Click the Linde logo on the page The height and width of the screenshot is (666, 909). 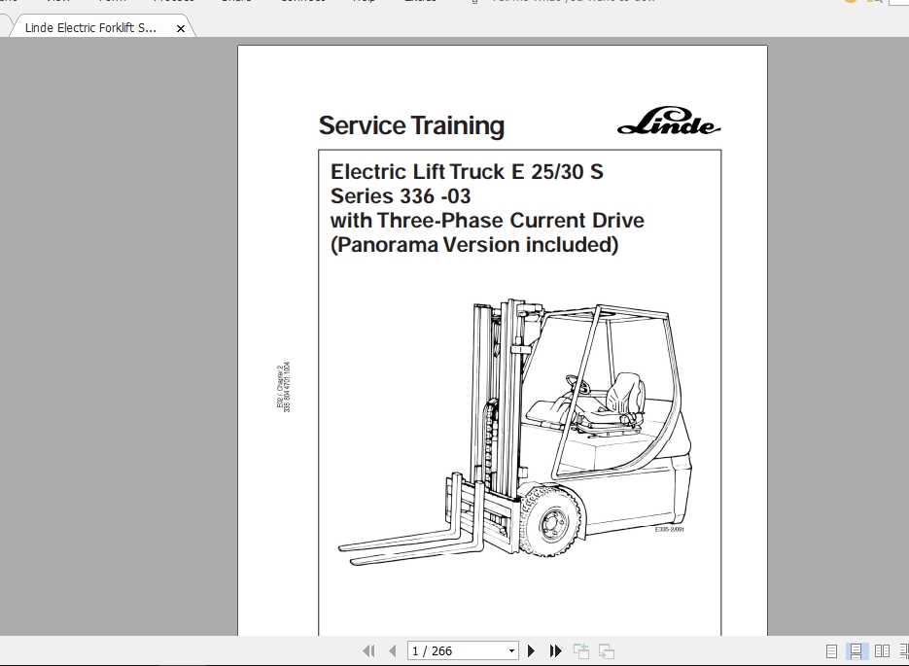coord(669,122)
